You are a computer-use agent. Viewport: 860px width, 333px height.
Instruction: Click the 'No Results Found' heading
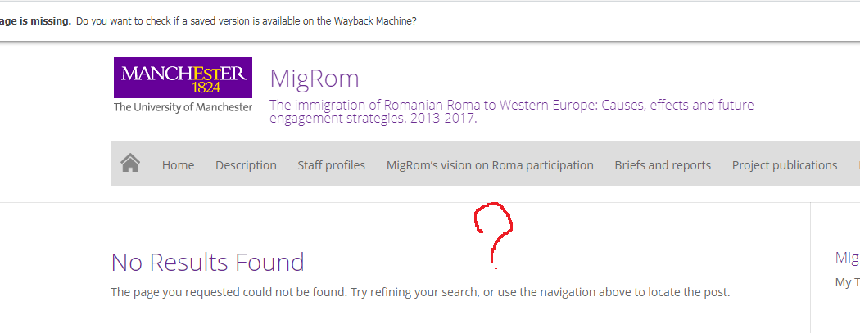coord(207,263)
